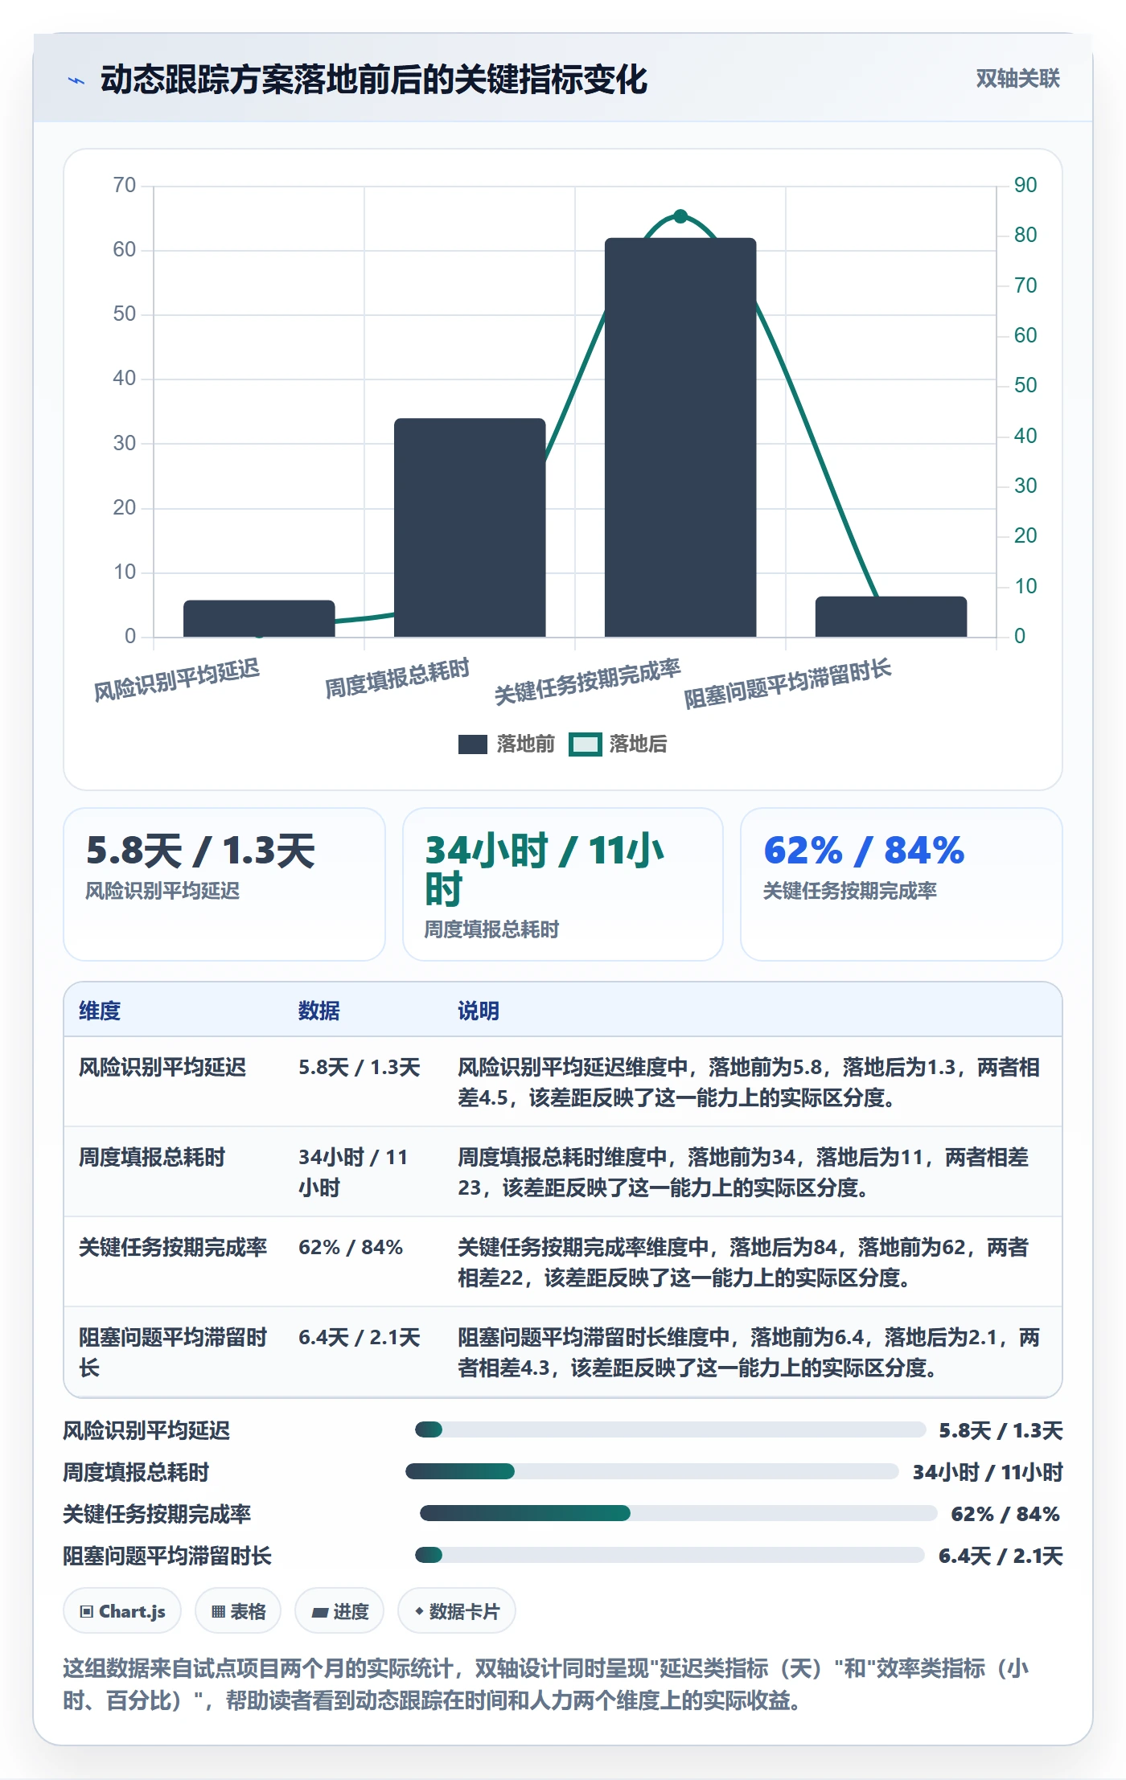Image resolution: width=1126 pixels, height=1780 pixels.
Task: Select the 周度填报总耗时 table row name
Action: pyautogui.click(x=152, y=1157)
